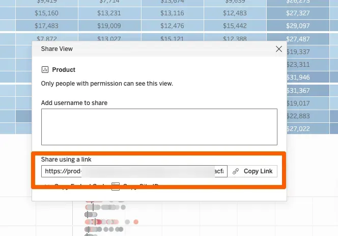Select the $27,022 total cell
Viewport: 338px width, 236px height.
pyautogui.click(x=298, y=129)
